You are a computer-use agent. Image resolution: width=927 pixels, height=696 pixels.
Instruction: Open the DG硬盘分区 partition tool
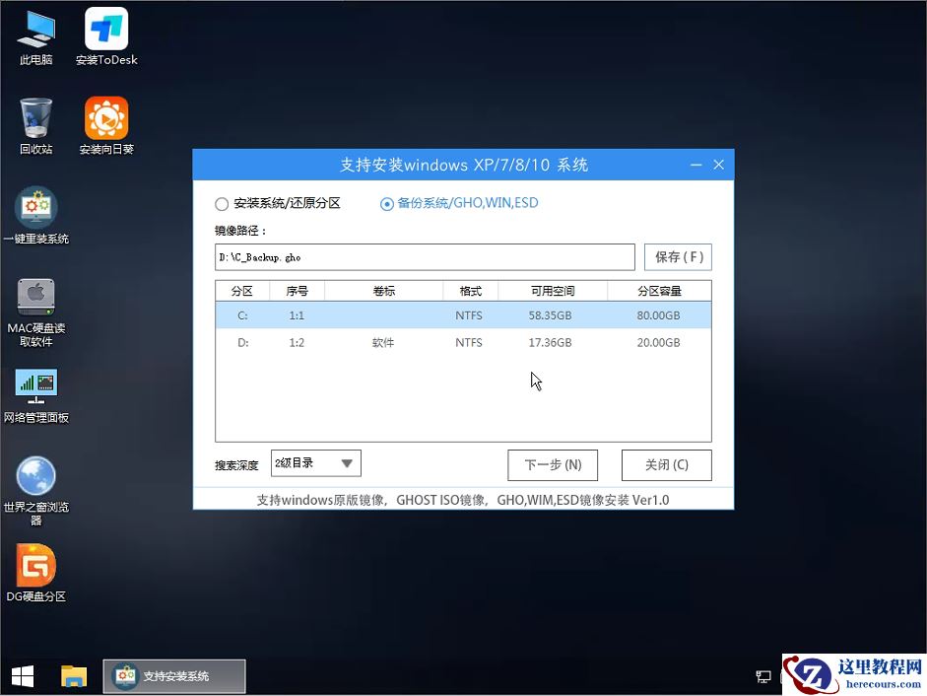pyautogui.click(x=35, y=564)
